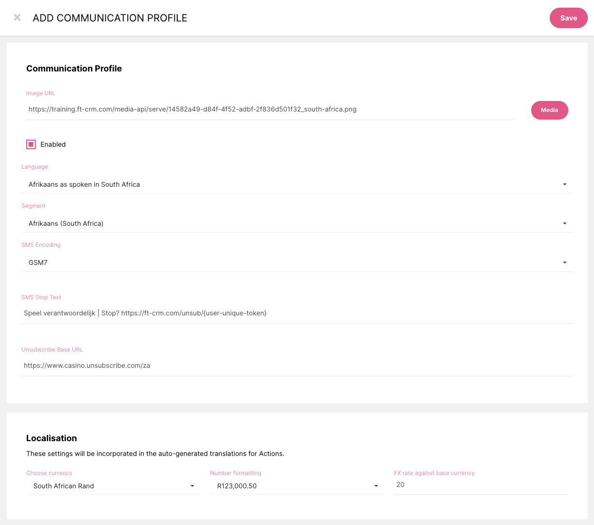Close the Add Communication Profile dialog

(x=17, y=18)
